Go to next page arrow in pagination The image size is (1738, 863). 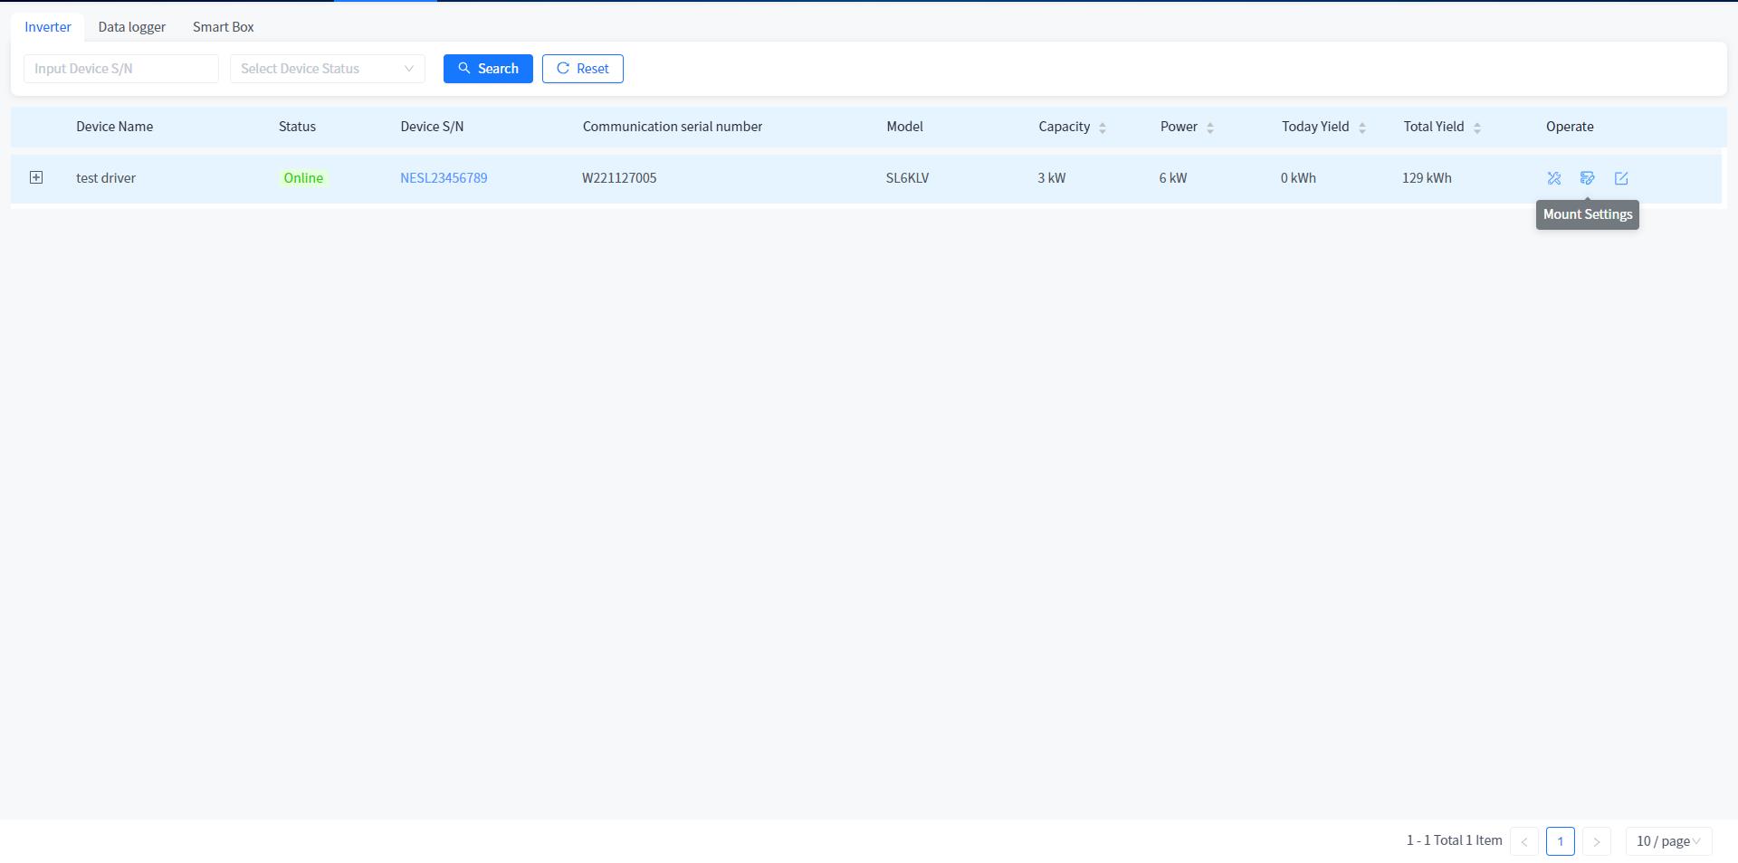pyautogui.click(x=1596, y=841)
